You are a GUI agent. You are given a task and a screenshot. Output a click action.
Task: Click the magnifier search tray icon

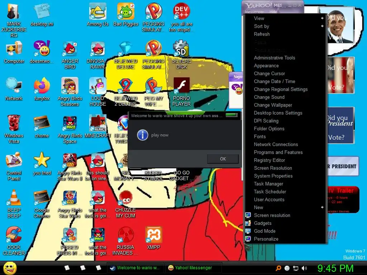click(278, 268)
